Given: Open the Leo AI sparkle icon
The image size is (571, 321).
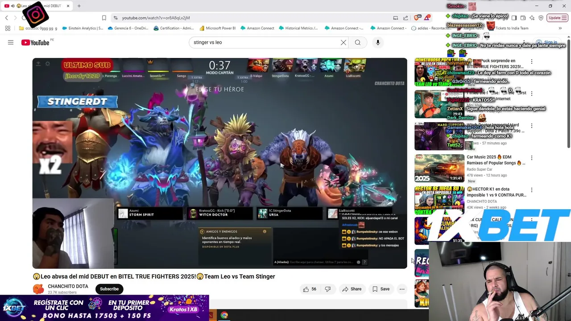Looking at the screenshot, I should [x=532, y=18].
